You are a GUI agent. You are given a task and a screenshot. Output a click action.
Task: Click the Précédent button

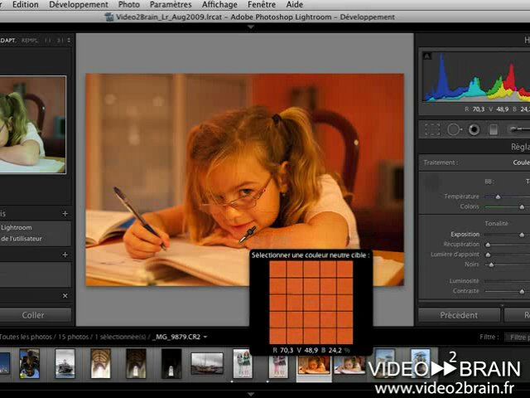coord(459,315)
